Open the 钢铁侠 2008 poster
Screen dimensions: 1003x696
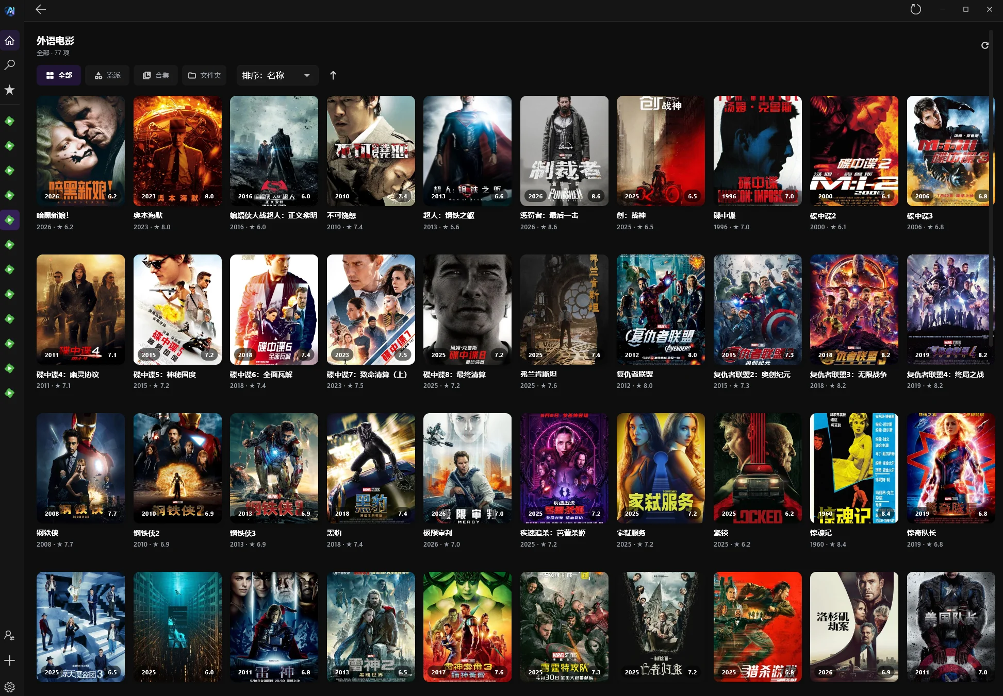click(80, 468)
